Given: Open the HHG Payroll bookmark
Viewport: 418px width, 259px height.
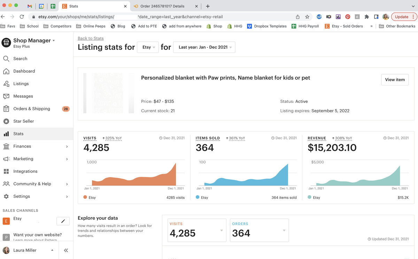Looking at the screenshot, I should point(305,26).
